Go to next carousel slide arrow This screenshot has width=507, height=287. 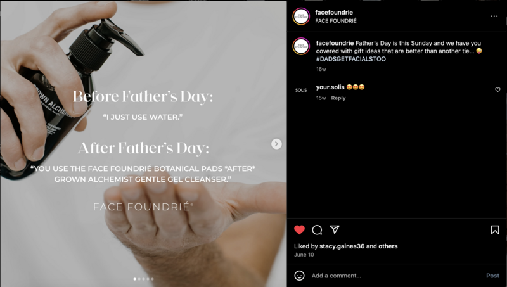pyautogui.click(x=276, y=144)
